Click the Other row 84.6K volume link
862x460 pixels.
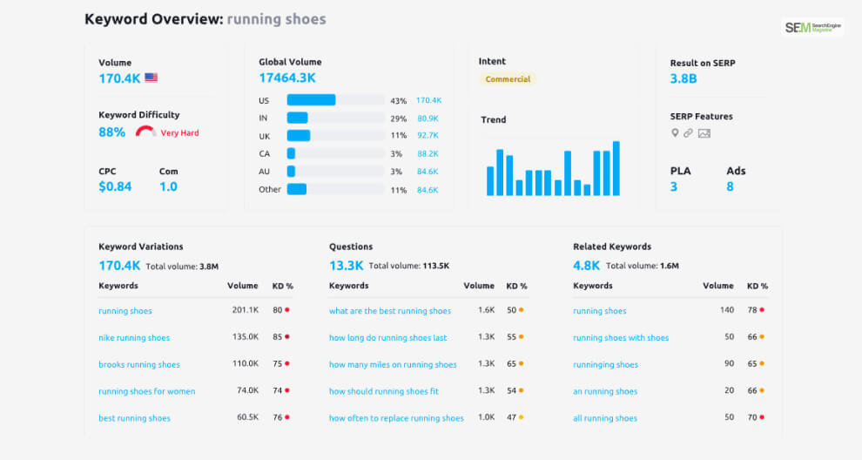click(428, 190)
